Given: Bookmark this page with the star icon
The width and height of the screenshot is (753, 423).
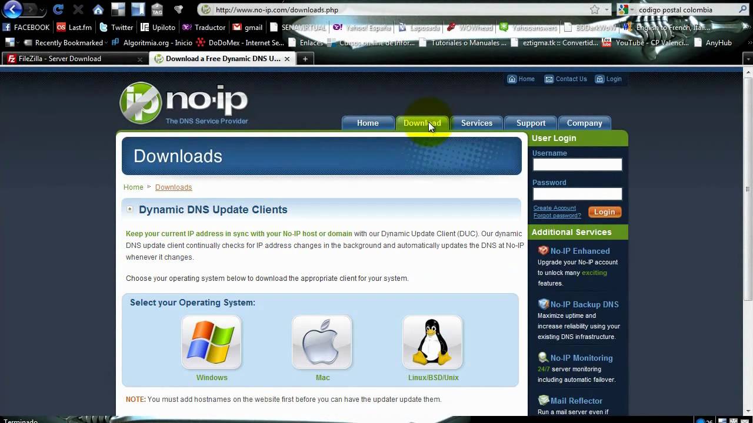Looking at the screenshot, I should pyautogui.click(x=595, y=9).
